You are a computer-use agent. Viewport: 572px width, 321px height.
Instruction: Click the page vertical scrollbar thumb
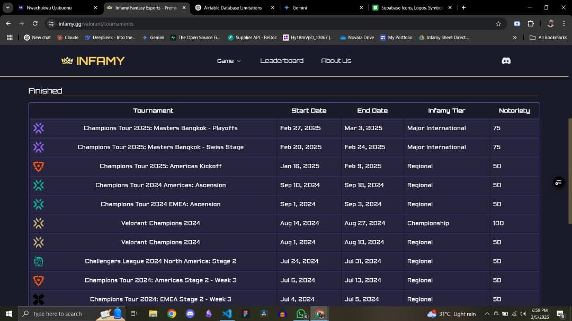[x=570, y=171]
